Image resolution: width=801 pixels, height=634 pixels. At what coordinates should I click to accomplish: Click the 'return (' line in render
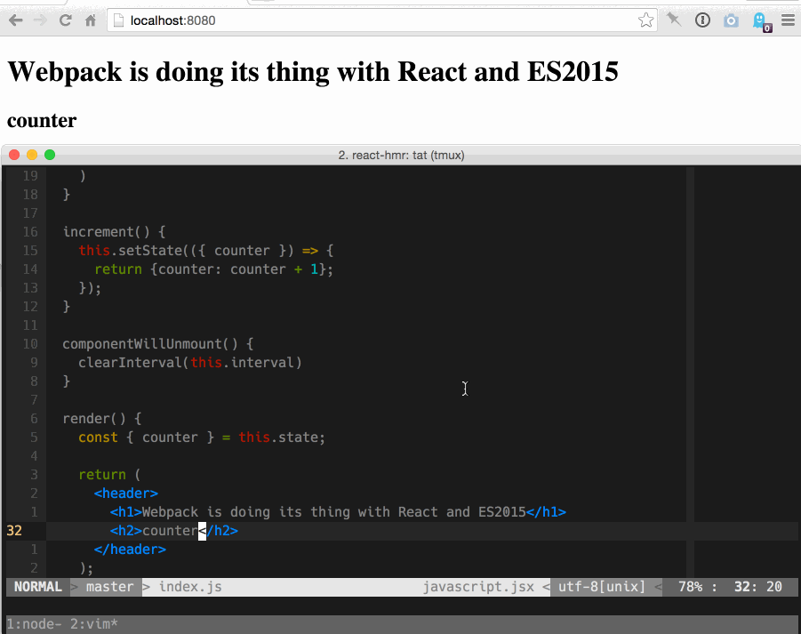110,475
